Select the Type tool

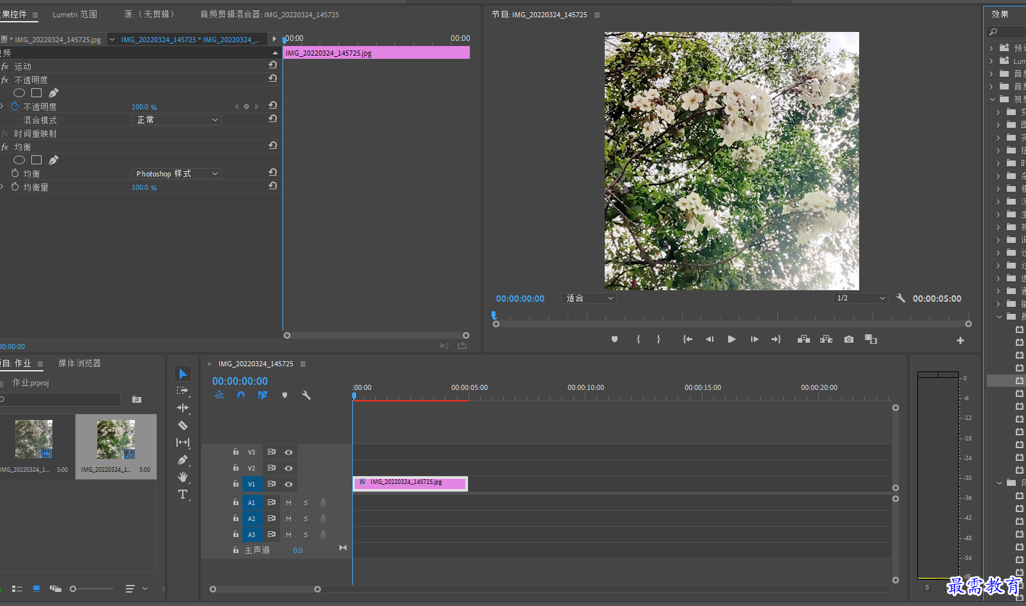pyautogui.click(x=183, y=494)
